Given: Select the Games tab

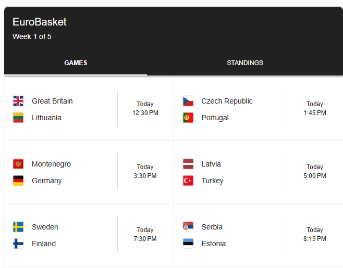Looking at the screenshot, I should pyautogui.click(x=76, y=63).
